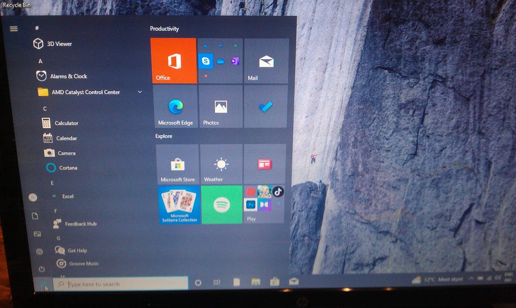Screen dimensions: 516x308
Task: Click the Cortana circle on the taskbar
Action: [x=198, y=282]
